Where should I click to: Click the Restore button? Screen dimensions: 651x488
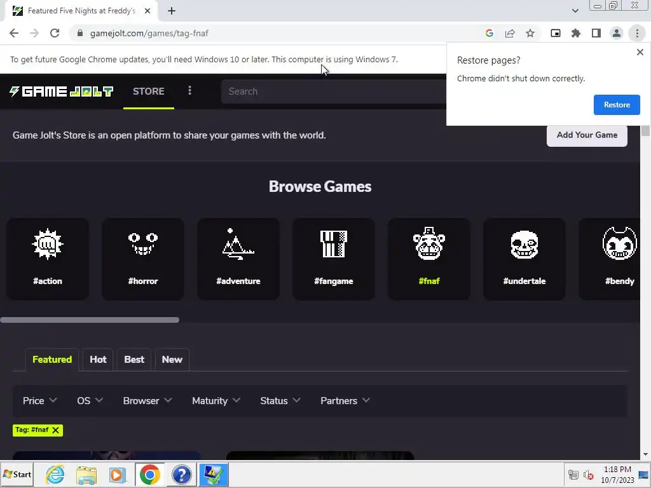coord(617,105)
